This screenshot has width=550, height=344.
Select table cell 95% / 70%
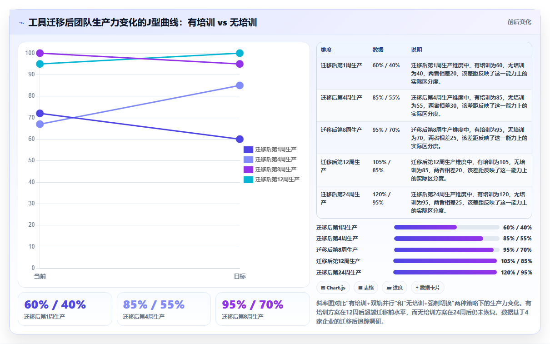tap(386, 130)
